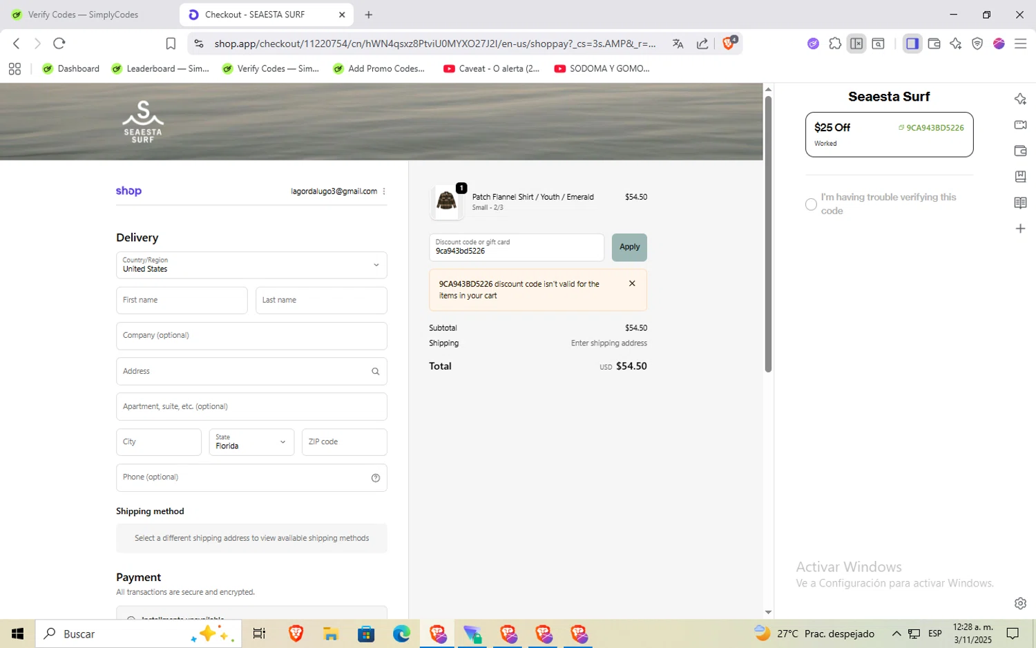1036x648 pixels.
Task: Click the Last name field
Action: click(321, 301)
